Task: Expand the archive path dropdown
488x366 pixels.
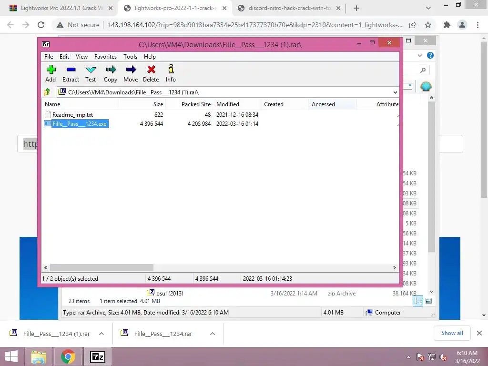Action: 395,92
